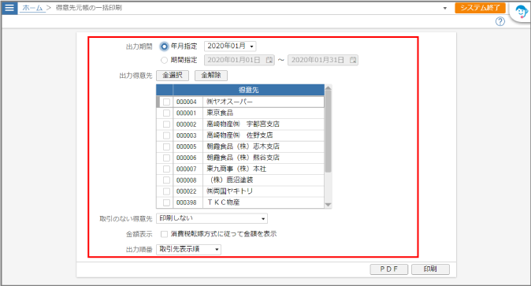This screenshot has height=286, width=531.
Task: Click the customer name ㈱ヤオスーパー
Action: pos(229,102)
